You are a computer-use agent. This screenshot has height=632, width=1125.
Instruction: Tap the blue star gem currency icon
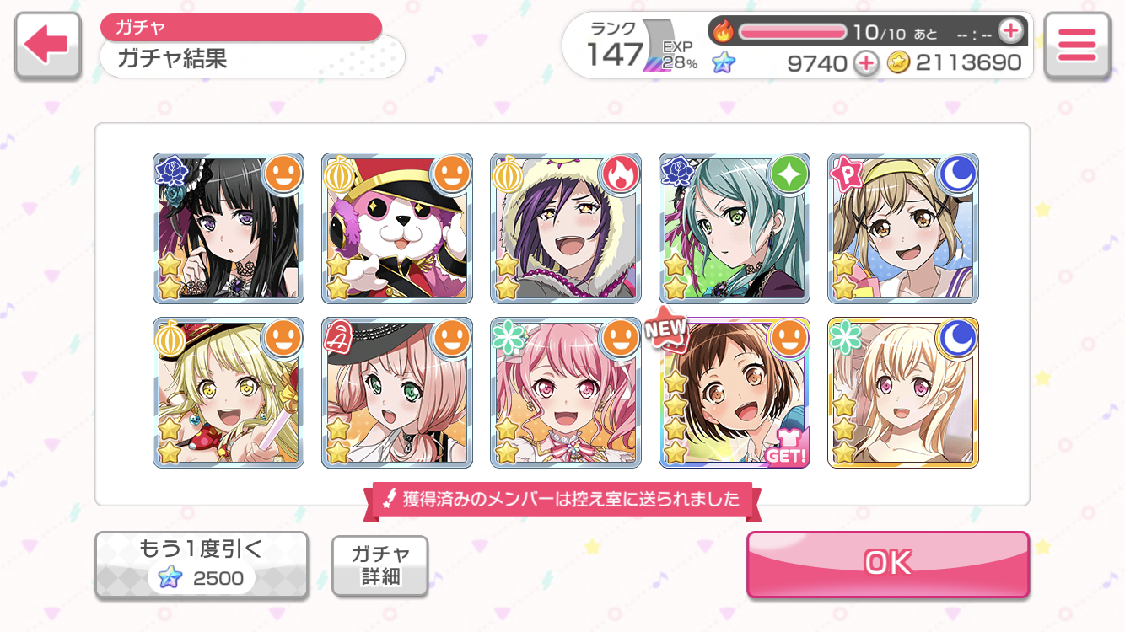click(724, 62)
